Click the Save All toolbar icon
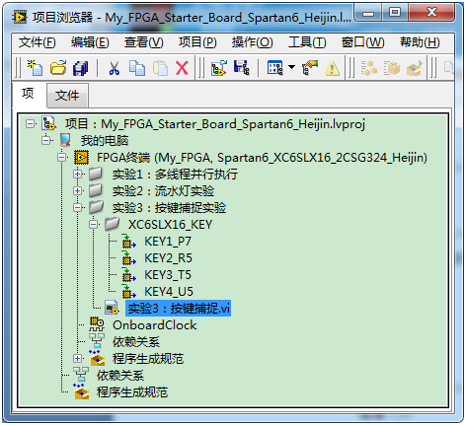This screenshot has width=466, height=425. 80,68
